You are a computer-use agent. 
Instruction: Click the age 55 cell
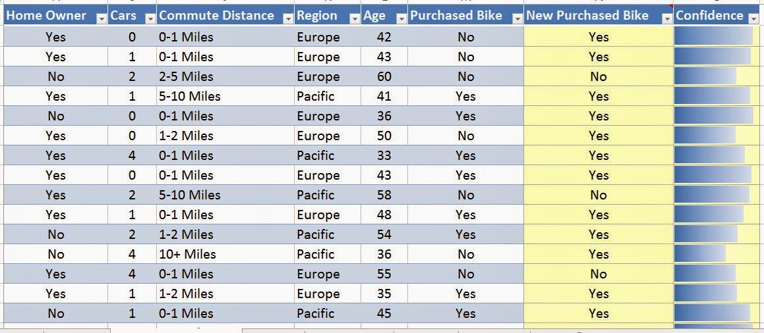pos(384,274)
